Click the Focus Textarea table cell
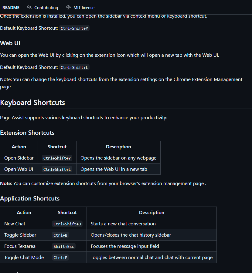This screenshot has width=252, height=273. point(20,246)
